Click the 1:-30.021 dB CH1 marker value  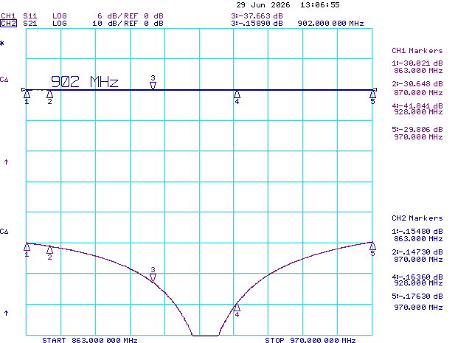417,63
